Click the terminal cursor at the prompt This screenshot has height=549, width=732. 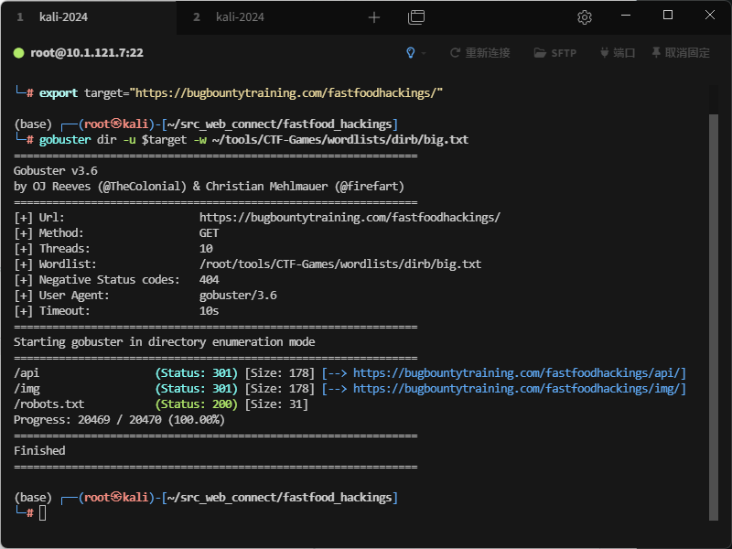pos(42,513)
